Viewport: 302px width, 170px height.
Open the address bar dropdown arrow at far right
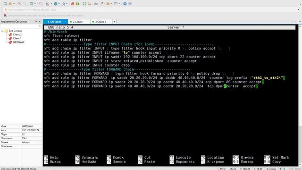tap(298, 9)
